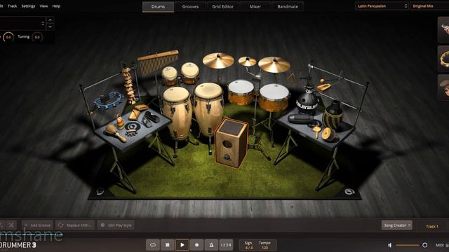
Task: Select the wind chimes bar
Action: click(x=159, y=62)
